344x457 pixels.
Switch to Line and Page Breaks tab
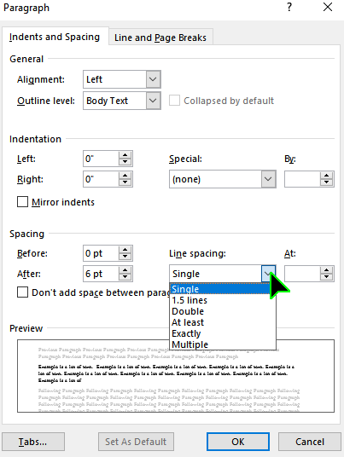pyautogui.click(x=160, y=38)
